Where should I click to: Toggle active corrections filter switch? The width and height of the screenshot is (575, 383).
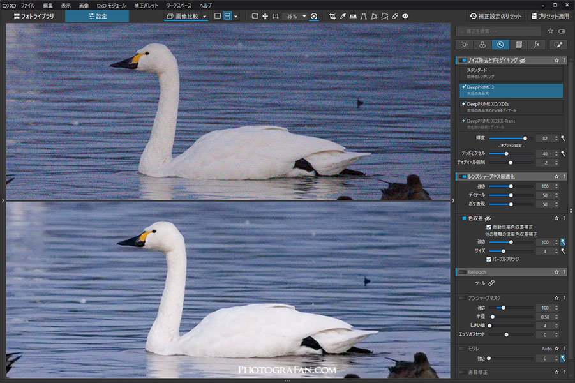click(x=562, y=31)
